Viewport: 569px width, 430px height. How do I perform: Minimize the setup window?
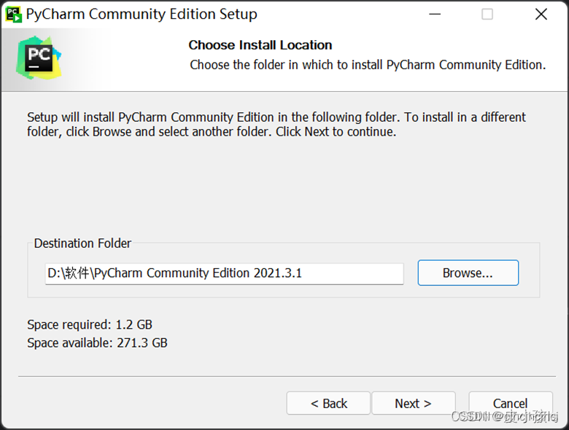coord(435,15)
